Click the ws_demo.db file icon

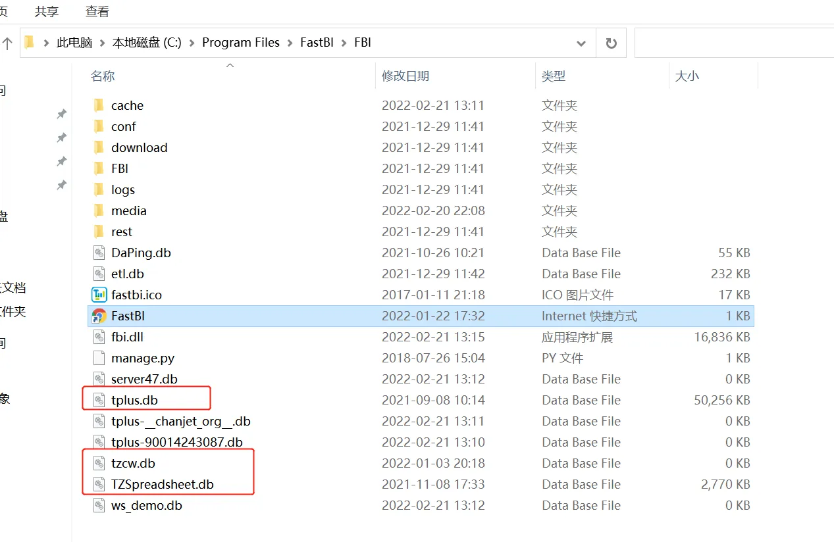pos(99,505)
